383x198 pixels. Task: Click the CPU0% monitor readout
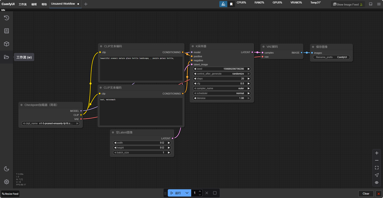coord(241,2)
